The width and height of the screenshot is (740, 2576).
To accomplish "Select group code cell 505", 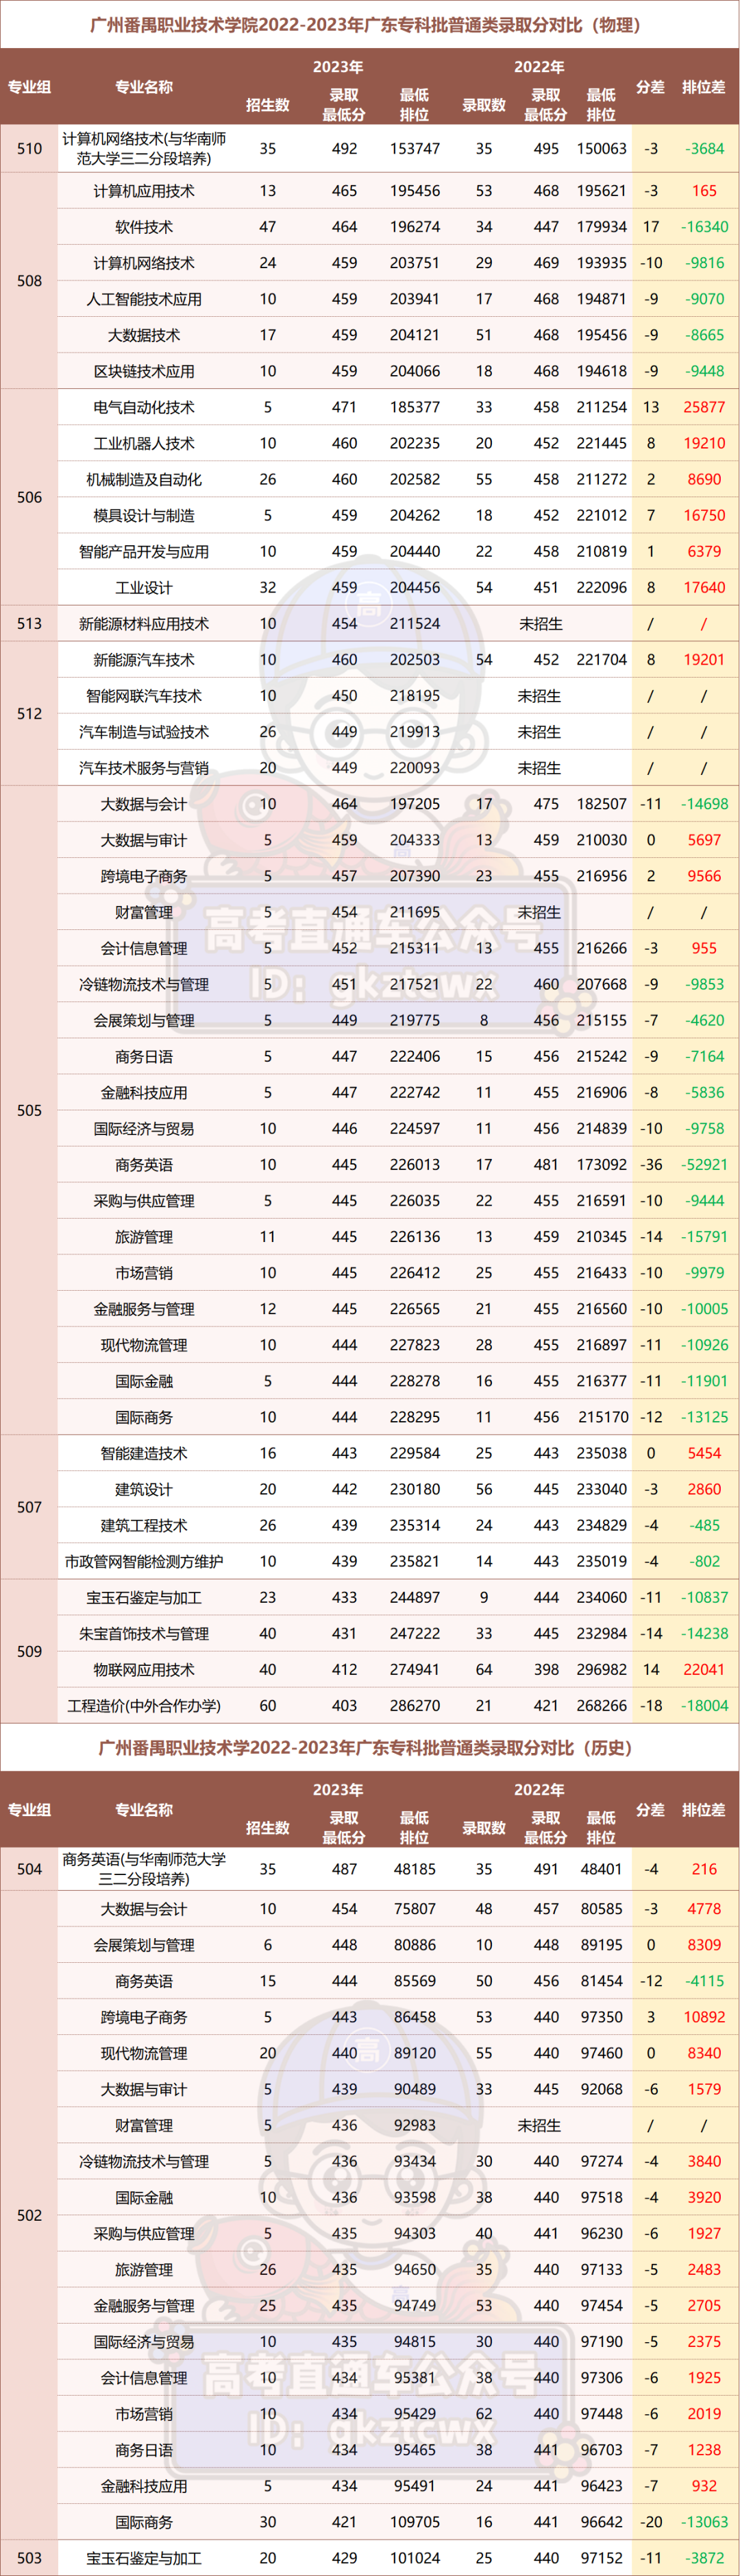I will [x=29, y=1110].
